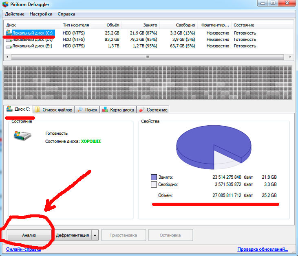Switch to the Поиск tab

tap(87, 110)
